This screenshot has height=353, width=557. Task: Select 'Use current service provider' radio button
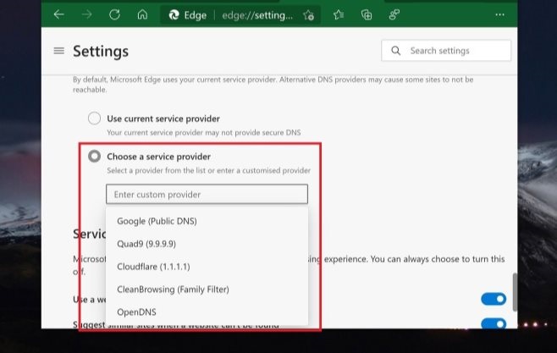[x=94, y=119]
